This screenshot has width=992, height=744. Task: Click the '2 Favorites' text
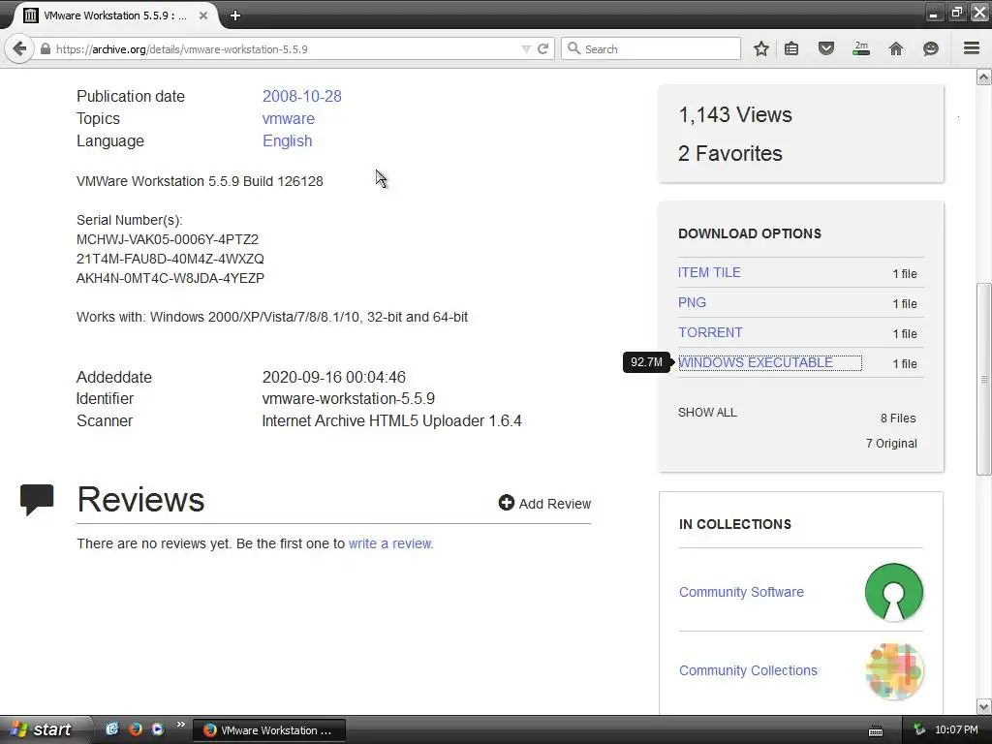coord(730,153)
